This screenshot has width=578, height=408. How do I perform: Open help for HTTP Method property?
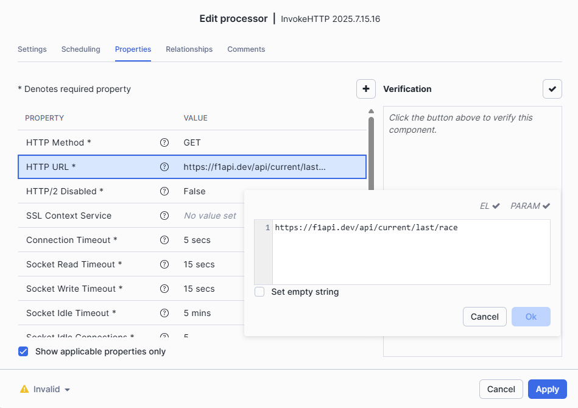[164, 142]
